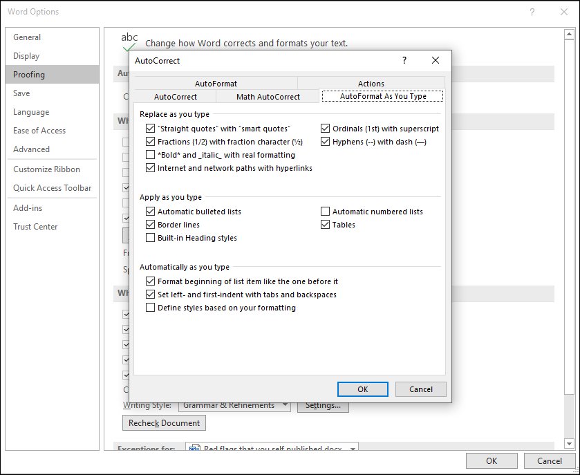Viewport: 580px width, 475px height.
Task: Switch to the AutoCorrect tab
Action: (175, 97)
